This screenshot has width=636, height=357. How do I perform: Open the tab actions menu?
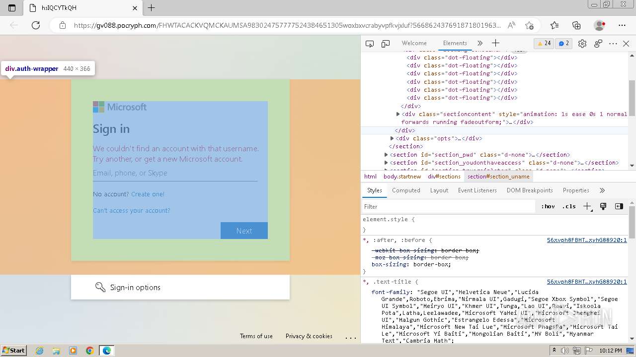coord(12,8)
